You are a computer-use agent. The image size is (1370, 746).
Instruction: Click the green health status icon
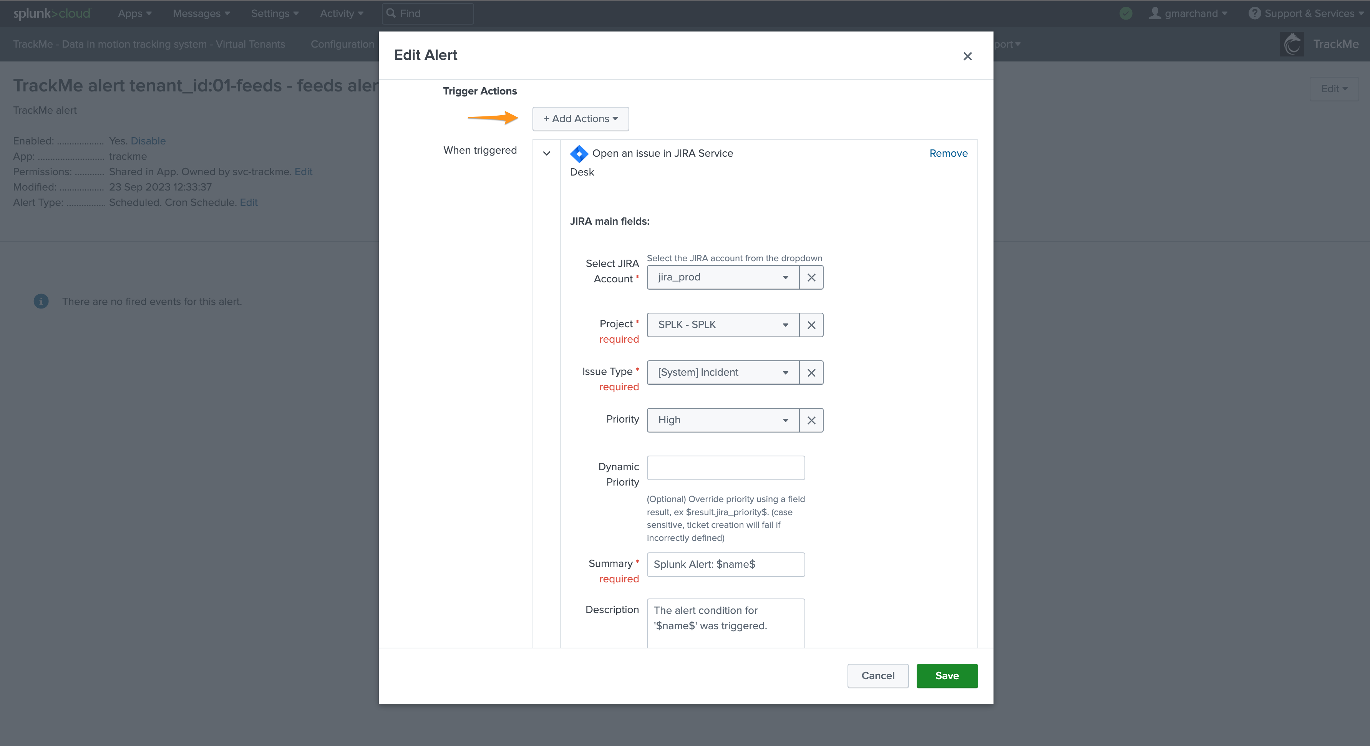(x=1126, y=13)
